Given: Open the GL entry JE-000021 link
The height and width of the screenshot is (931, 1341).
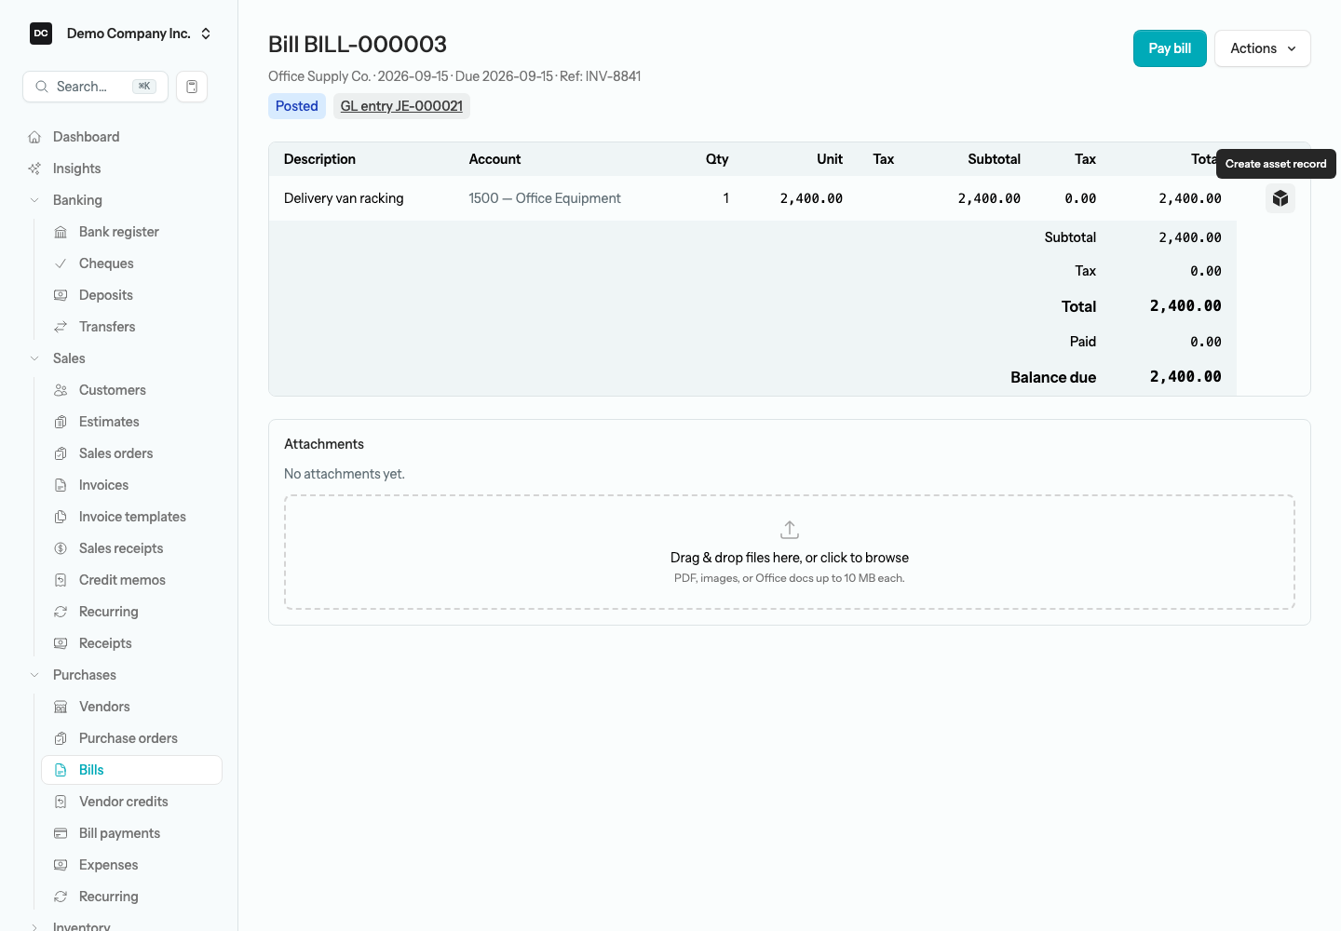Looking at the screenshot, I should pyautogui.click(x=401, y=106).
